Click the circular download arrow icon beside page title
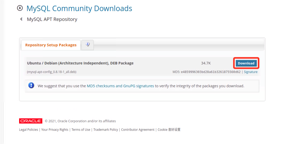The image size is (283, 144). click(x=20, y=8)
